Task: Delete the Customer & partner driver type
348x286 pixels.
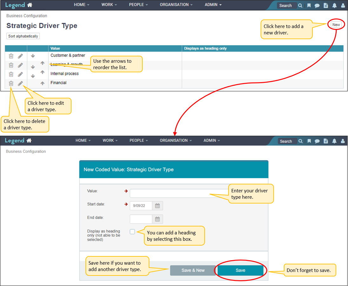Action: (11, 56)
